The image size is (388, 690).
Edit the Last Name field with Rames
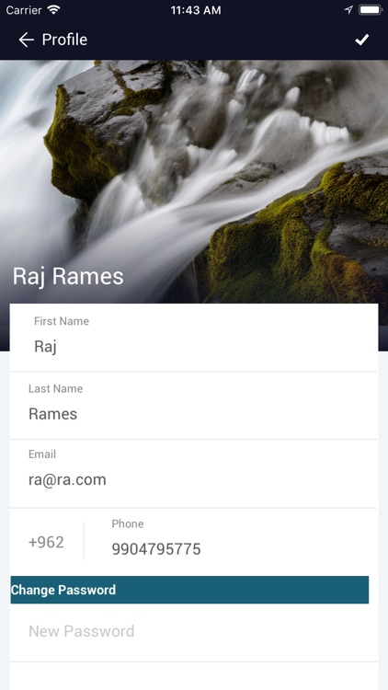194,406
